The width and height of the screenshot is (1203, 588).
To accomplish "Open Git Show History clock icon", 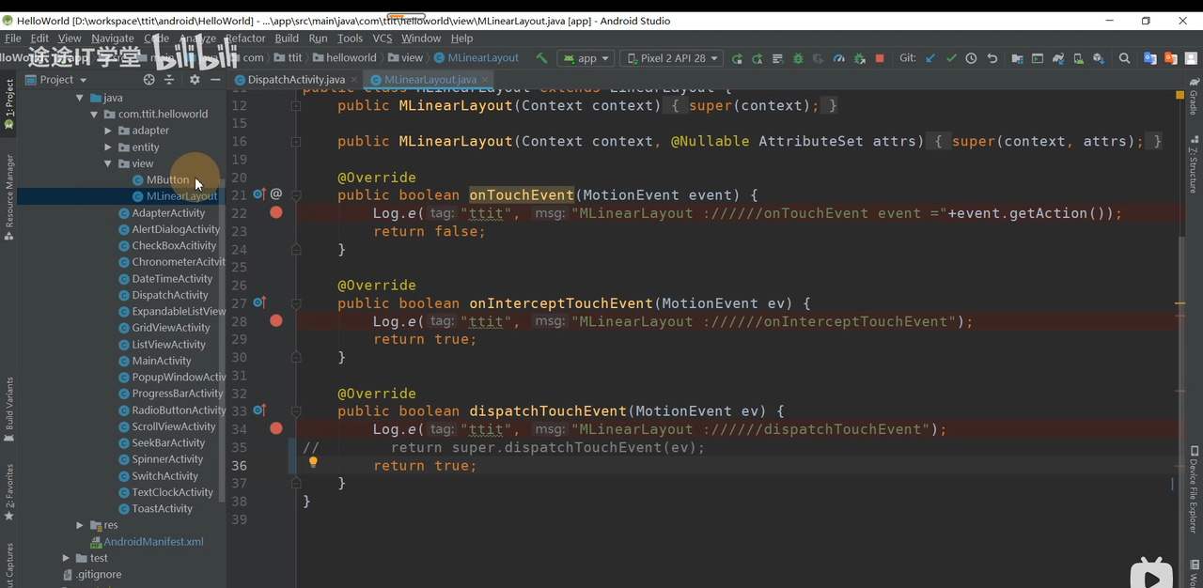I will click(971, 58).
